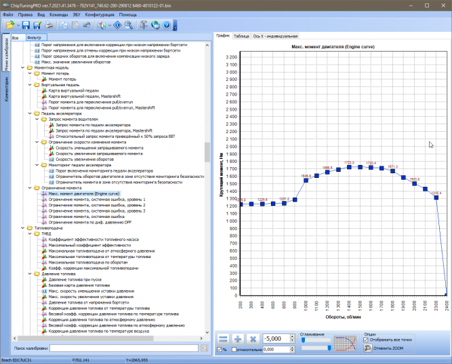Screen dimensions: 452x364
Task: Open the ЭБУ menu
Action: click(76, 14)
